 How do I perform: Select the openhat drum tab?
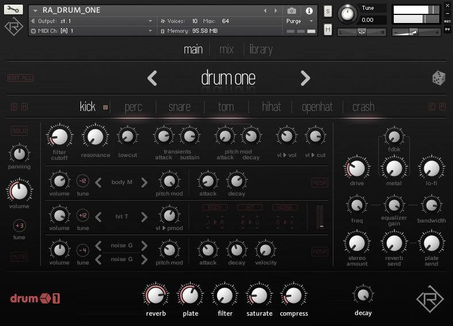[317, 107]
